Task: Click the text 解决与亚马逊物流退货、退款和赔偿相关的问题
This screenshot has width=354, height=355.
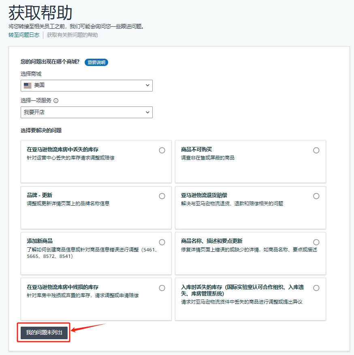Action: (x=232, y=204)
